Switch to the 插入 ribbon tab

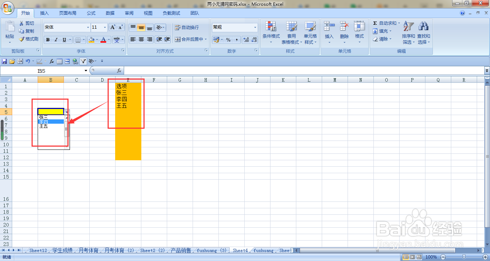coord(44,13)
